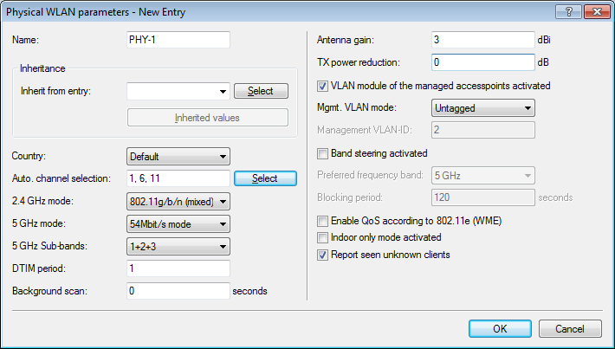Open the 5 GHz mode dropdown
This screenshot has width=615, height=349.
178,224
